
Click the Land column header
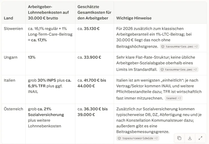[x=8, y=18]
